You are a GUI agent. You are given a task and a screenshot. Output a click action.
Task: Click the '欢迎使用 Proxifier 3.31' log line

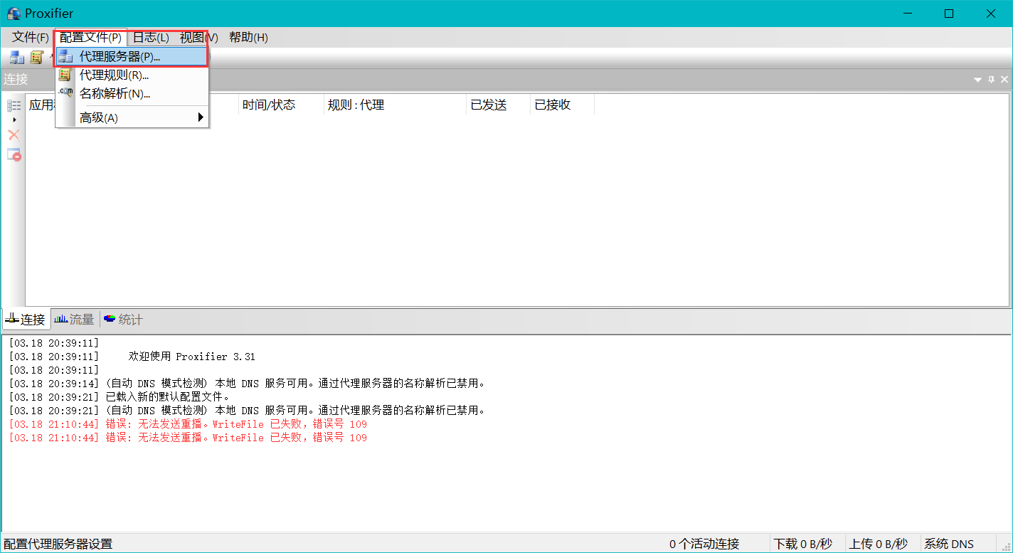coord(132,357)
